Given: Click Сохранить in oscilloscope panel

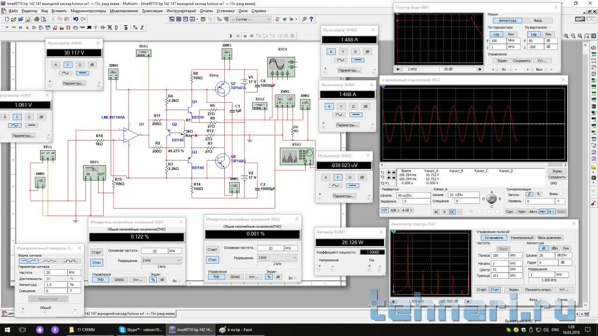Looking at the screenshot, I should (x=557, y=177).
